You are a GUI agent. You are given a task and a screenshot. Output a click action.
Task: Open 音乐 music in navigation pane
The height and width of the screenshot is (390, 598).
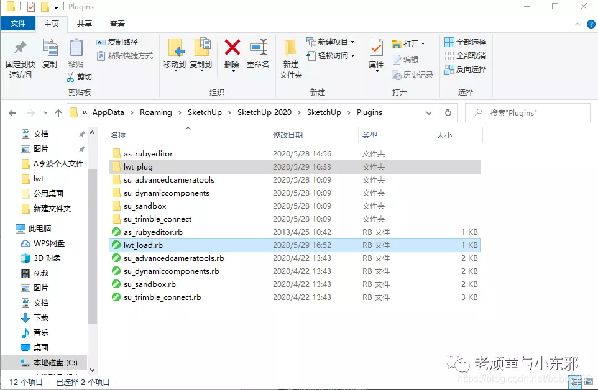pyautogui.click(x=35, y=332)
